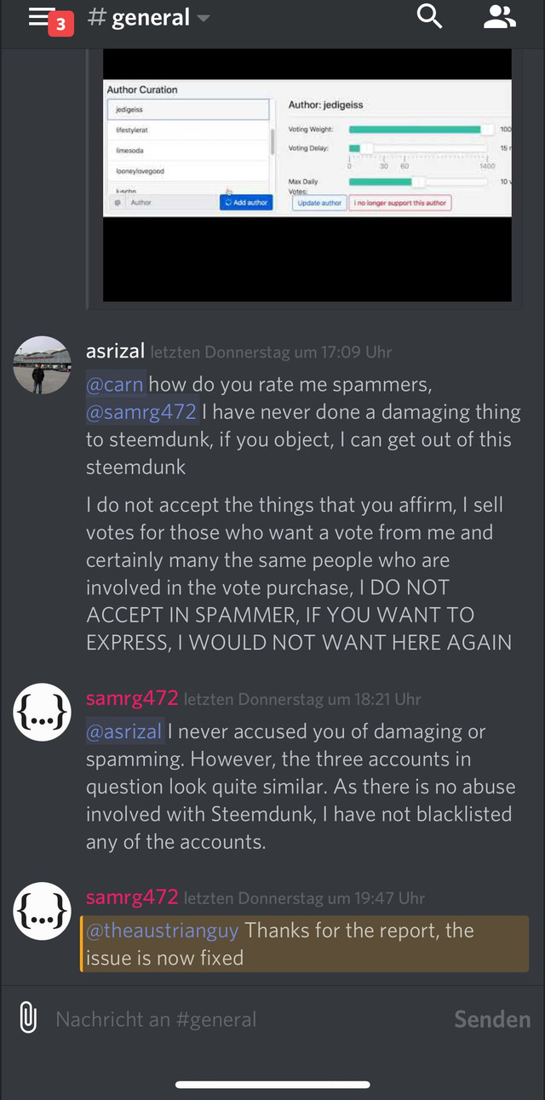The height and width of the screenshot is (1100, 545).
Task: Click the @carn mention
Action: pyautogui.click(x=115, y=384)
